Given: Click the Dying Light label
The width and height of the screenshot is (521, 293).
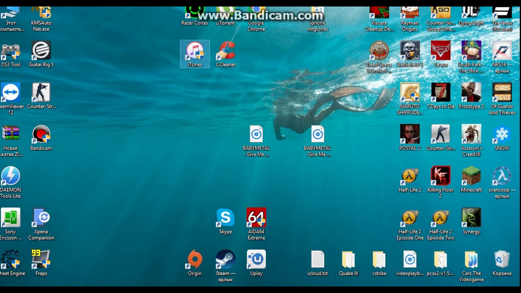Looking at the screenshot, I should click(x=471, y=23).
